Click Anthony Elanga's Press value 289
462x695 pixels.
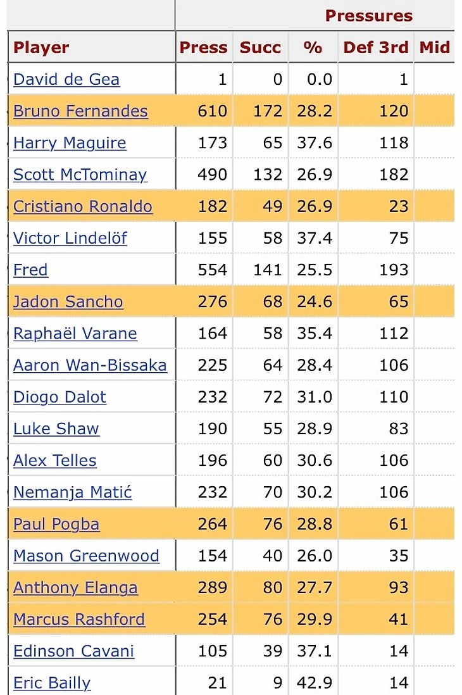tap(213, 588)
